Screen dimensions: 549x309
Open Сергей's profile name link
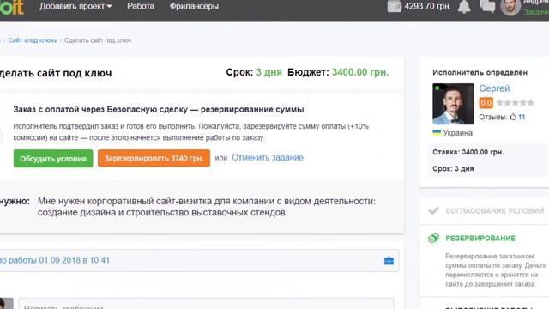click(494, 88)
